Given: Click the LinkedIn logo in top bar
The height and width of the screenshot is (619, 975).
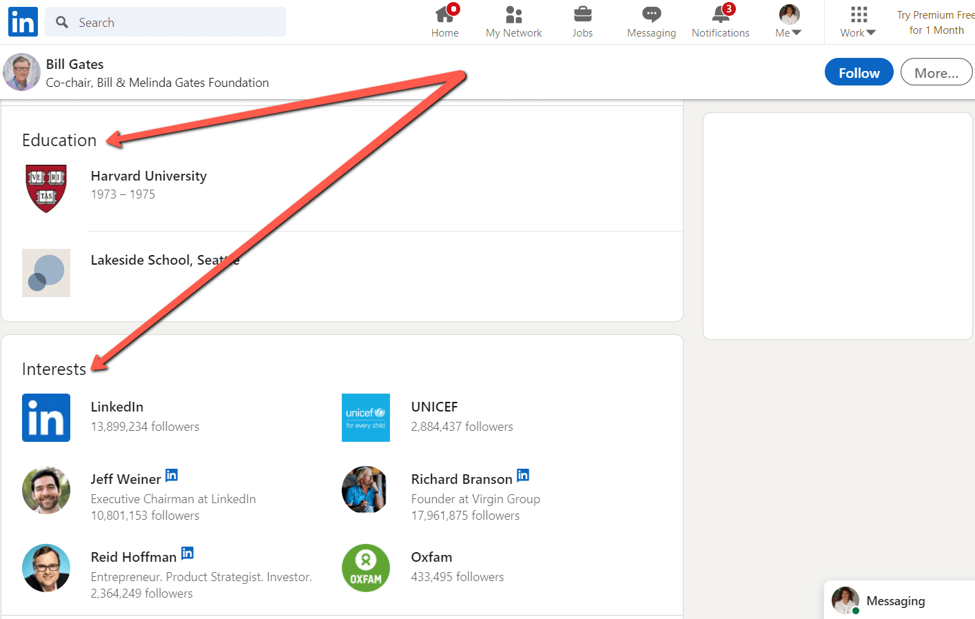Looking at the screenshot, I should 23,22.
